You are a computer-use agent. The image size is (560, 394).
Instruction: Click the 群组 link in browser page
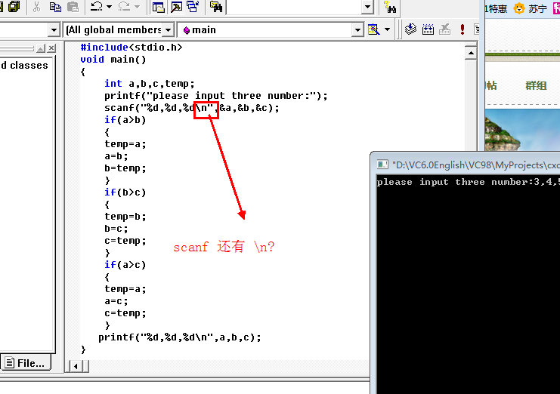536,85
